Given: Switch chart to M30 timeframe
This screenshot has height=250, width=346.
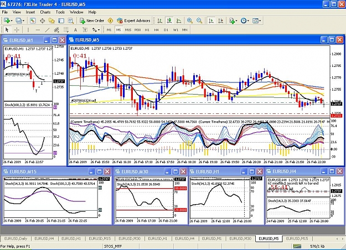Looking at the screenshot, I should (137, 30).
